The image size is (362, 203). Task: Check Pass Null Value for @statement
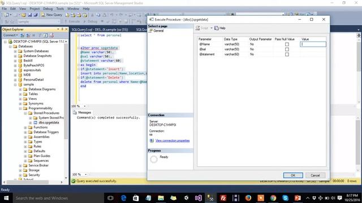pos(287,54)
